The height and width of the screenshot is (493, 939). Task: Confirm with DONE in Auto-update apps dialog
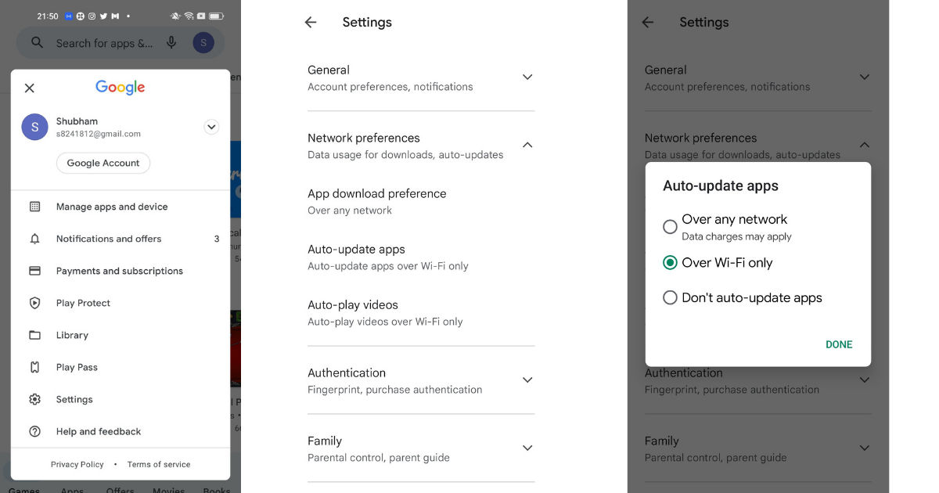click(x=839, y=344)
